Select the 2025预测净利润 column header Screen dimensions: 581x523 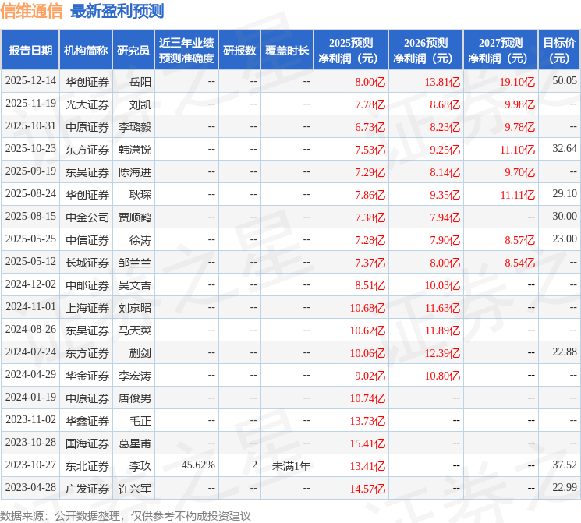[351, 51]
